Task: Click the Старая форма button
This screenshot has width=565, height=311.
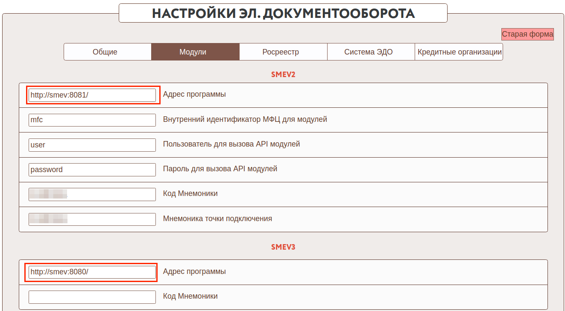Action: [527, 34]
